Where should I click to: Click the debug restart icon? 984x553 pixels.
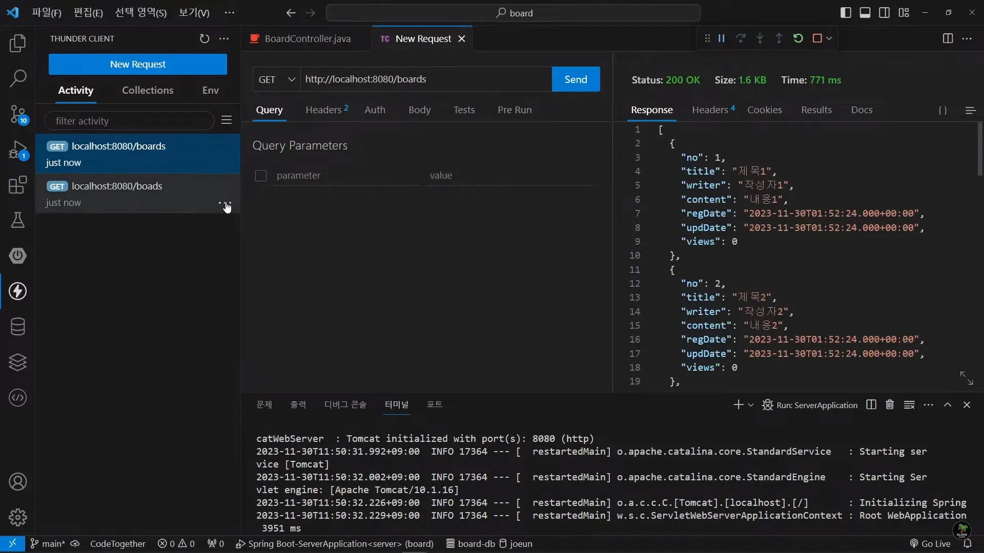pyautogui.click(x=798, y=38)
